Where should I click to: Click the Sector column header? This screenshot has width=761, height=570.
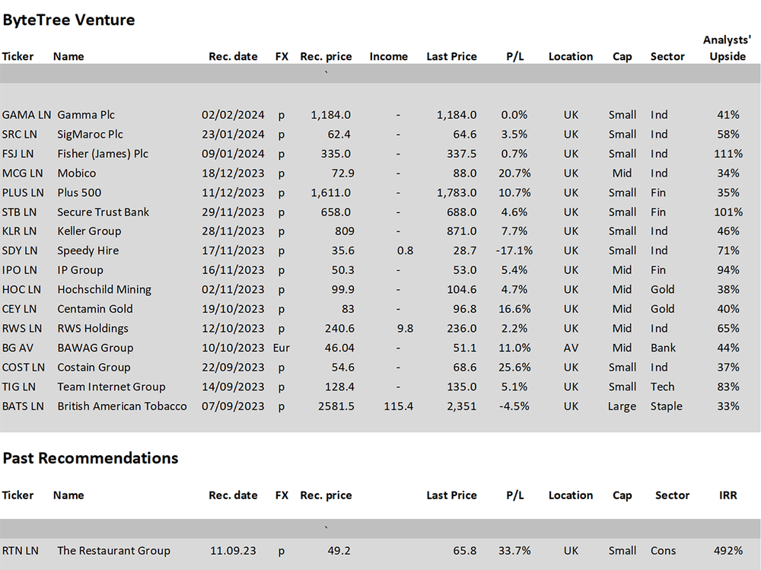pyautogui.click(x=667, y=56)
